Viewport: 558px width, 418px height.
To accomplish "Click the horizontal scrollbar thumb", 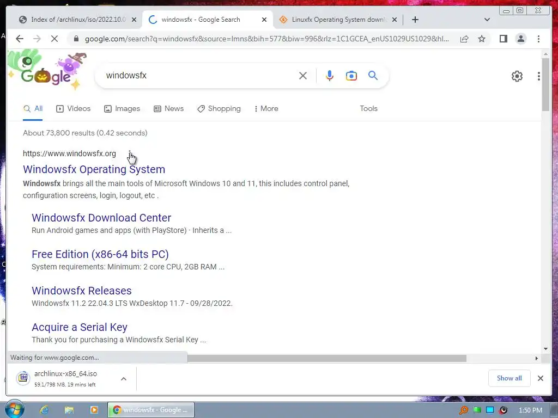I will (327, 358).
